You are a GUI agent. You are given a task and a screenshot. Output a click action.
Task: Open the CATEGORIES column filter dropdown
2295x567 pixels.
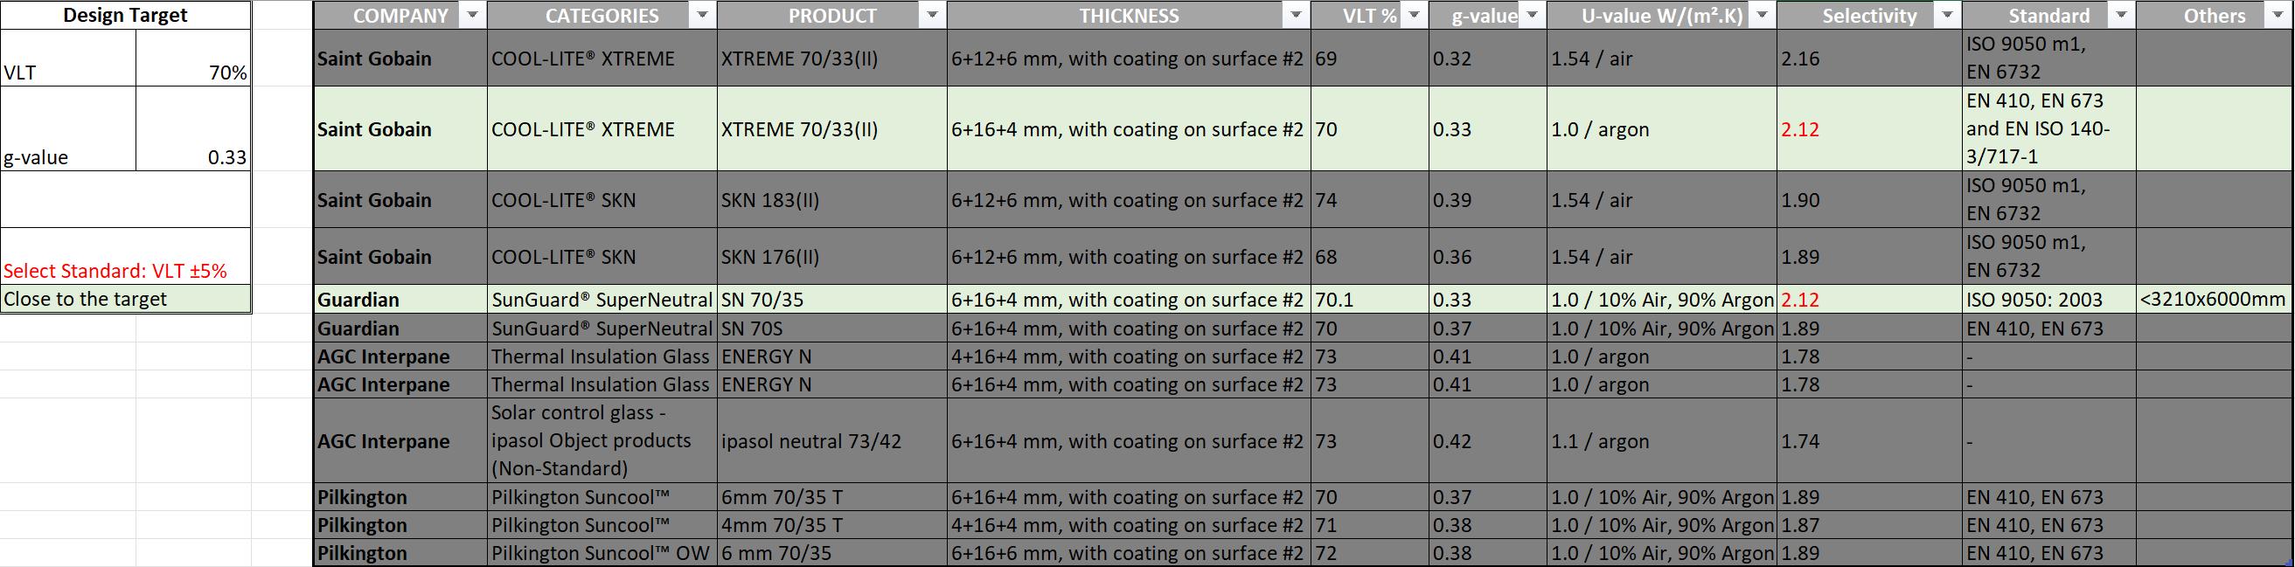click(703, 15)
